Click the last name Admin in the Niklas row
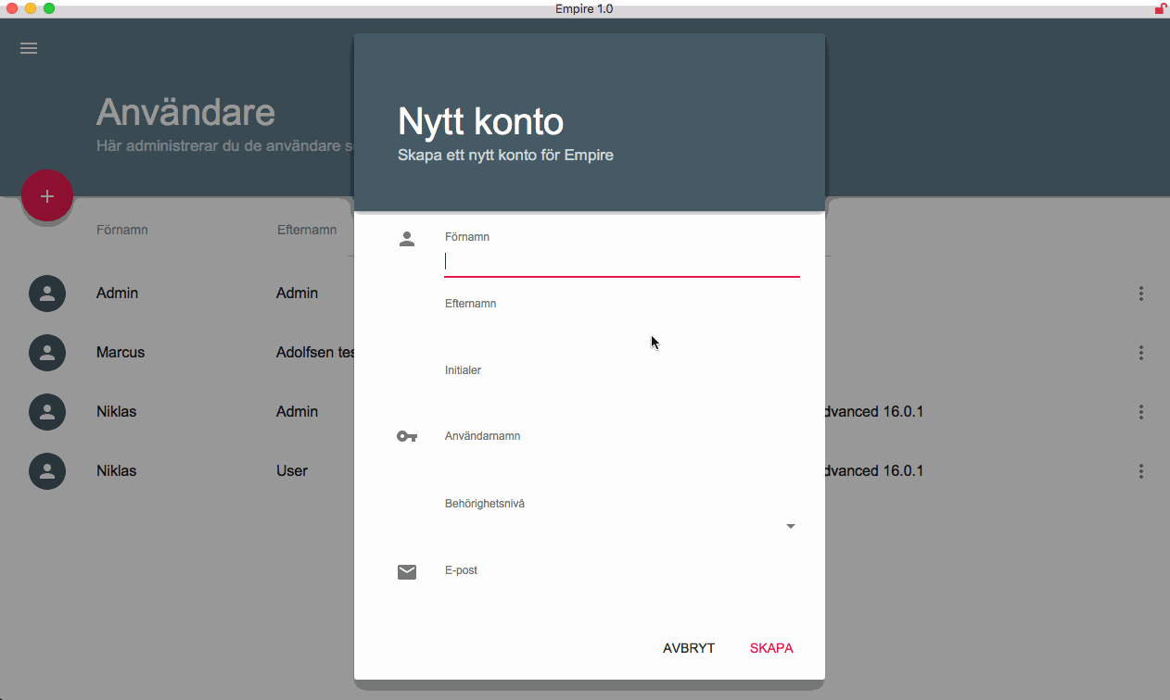 pos(297,412)
